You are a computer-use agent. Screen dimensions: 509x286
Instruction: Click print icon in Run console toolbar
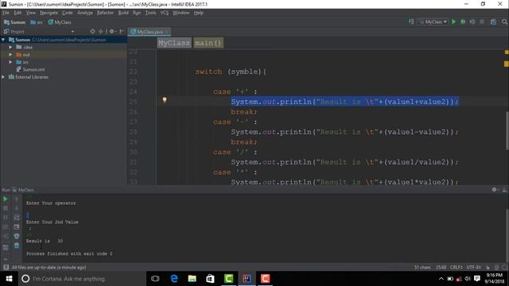click(x=17, y=236)
